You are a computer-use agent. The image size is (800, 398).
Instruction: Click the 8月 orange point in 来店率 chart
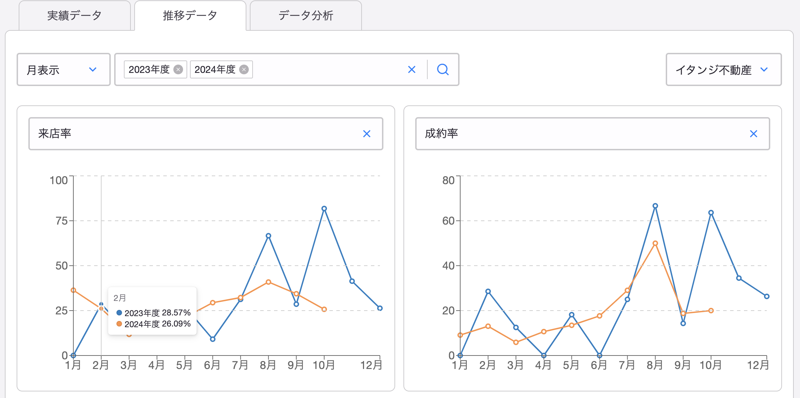269,282
